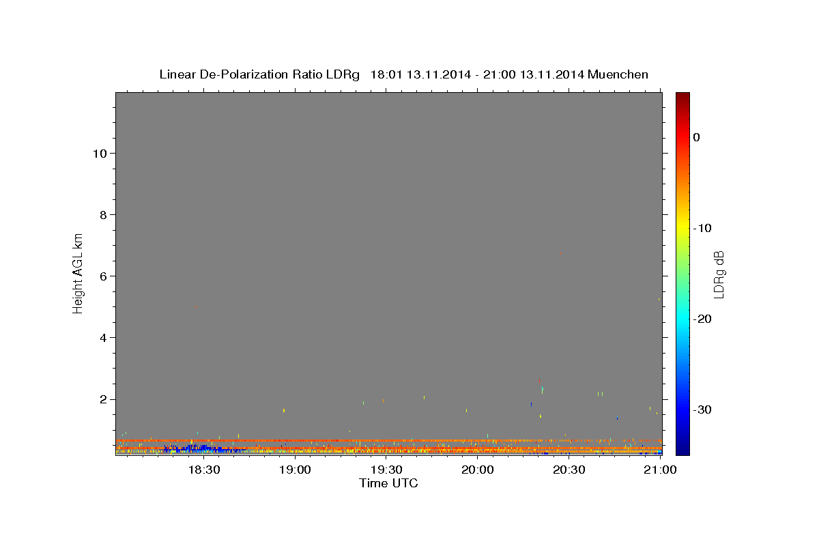Click the 20:00 time tick label
The height and width of the screenshot is (546, 819).
(478, 470)
